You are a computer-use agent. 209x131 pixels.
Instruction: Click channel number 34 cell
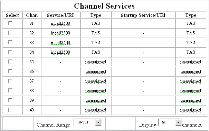[31, 52]
